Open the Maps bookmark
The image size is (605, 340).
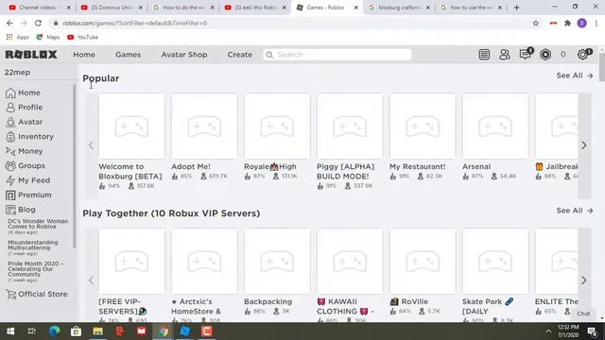tap(48, 37)
